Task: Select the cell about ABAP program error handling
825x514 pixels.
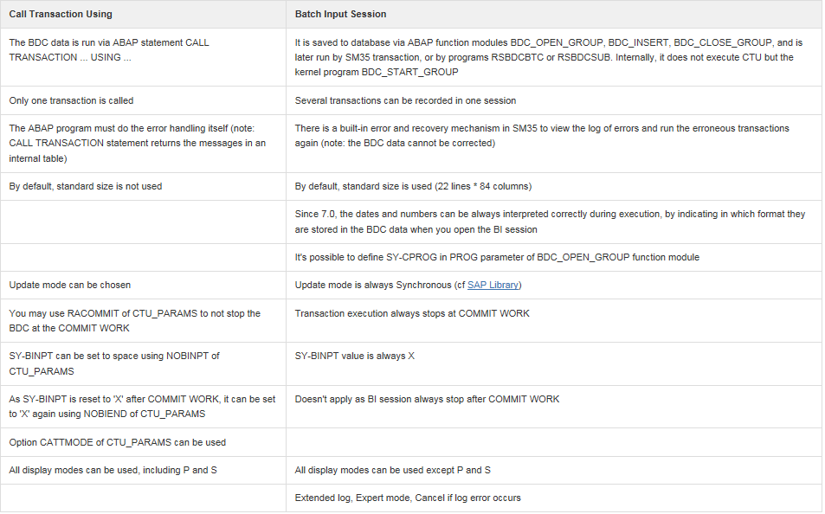Action: coord(137,143)
